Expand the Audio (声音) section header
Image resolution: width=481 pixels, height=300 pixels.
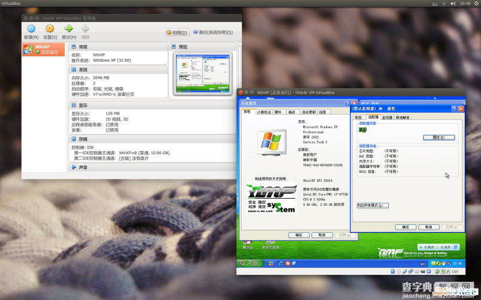tap(153, 167)
